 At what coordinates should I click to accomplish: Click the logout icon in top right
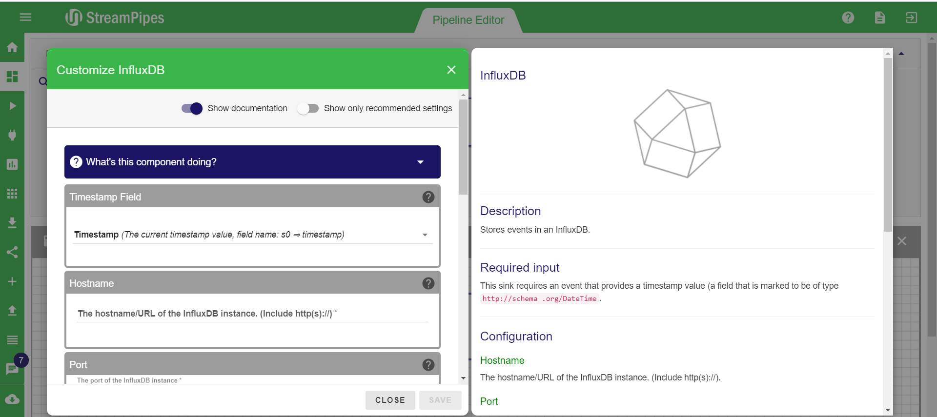click(x=911, y=18)
